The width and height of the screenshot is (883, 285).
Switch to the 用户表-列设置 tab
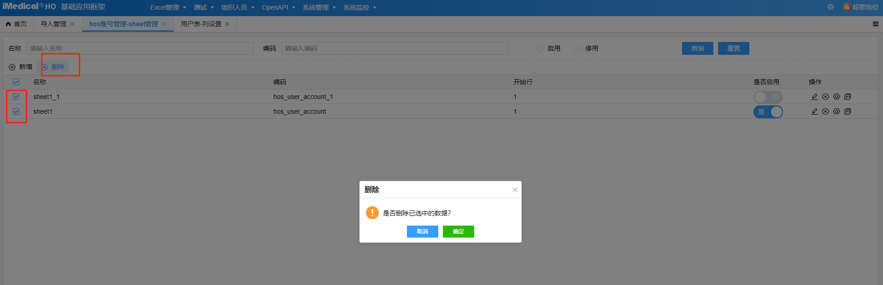pos(201,24)
